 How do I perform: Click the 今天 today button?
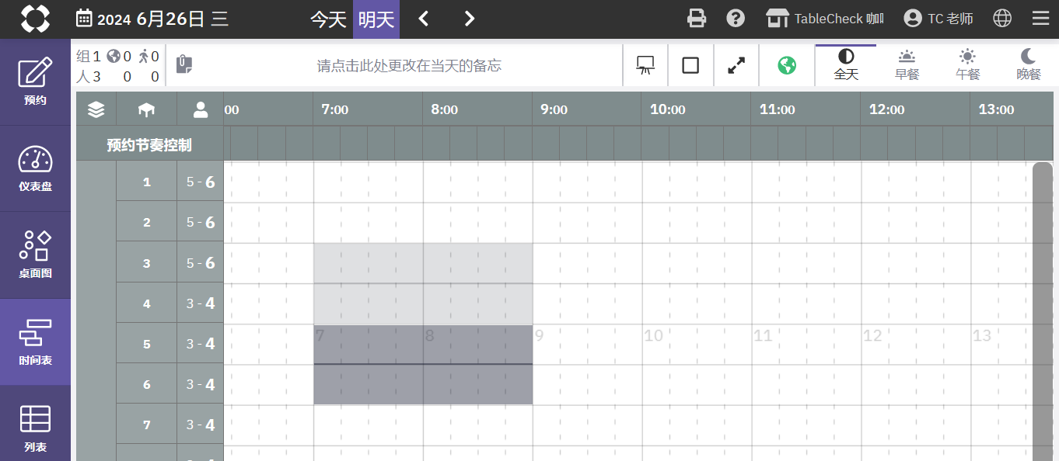tap(328, 19)
